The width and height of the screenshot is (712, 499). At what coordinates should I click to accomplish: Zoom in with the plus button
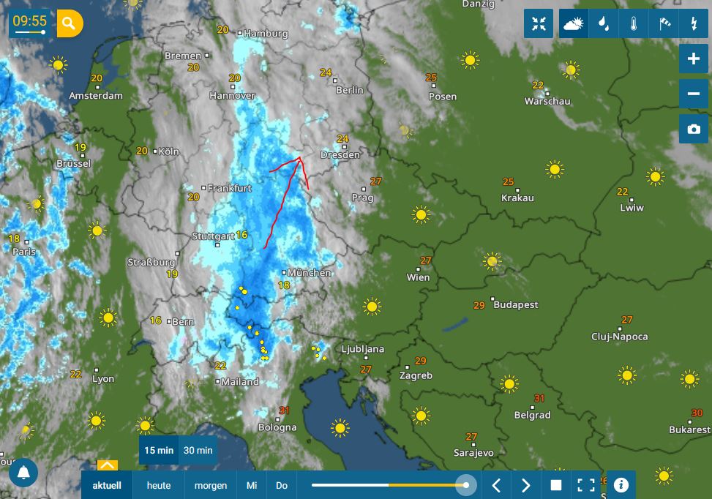pyautogui.click(x=694, y=59)
